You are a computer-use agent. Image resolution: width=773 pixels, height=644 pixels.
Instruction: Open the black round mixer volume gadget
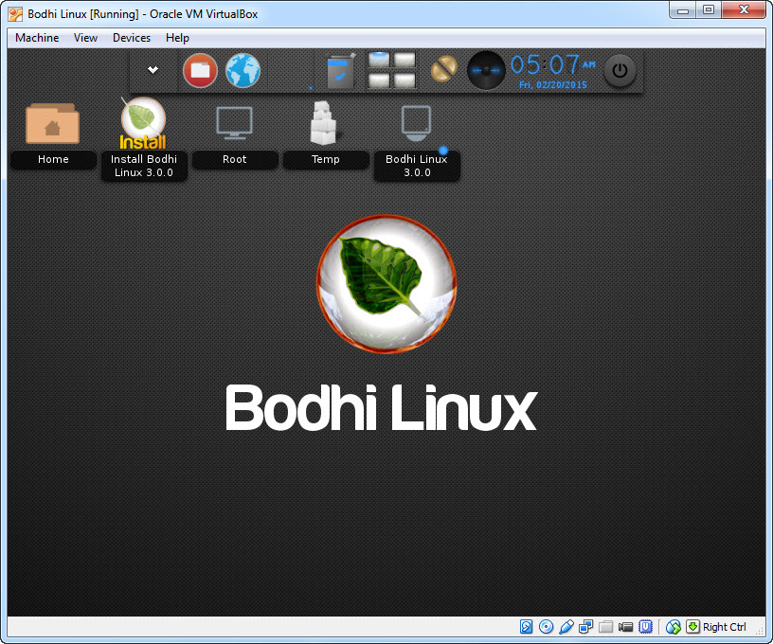click(486, 70)
